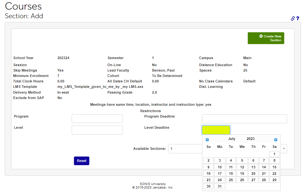306x192 pixels.
Task: Pick July 20 as the date
Action: point(253,173)
